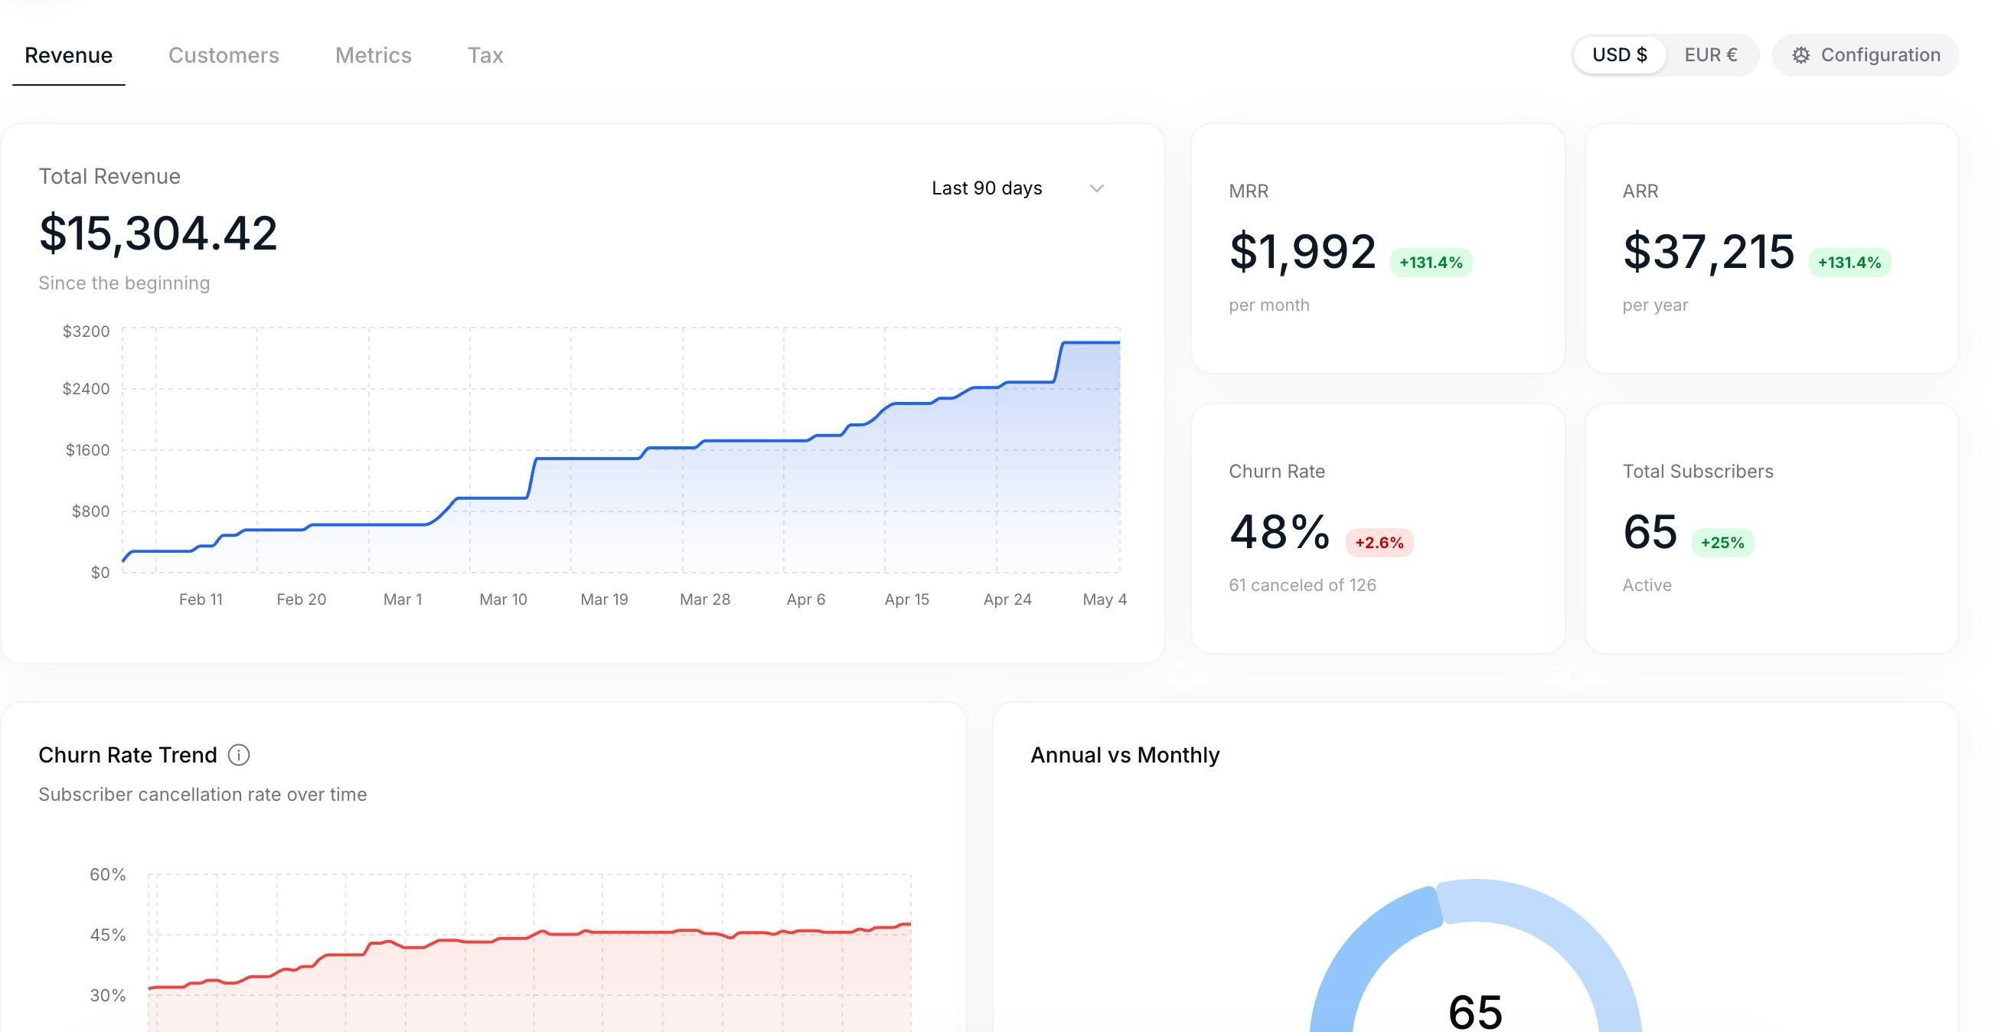Click the 60% churn axis label
This screenshot has height=1032, width=2001.
[x=107, y=874]
